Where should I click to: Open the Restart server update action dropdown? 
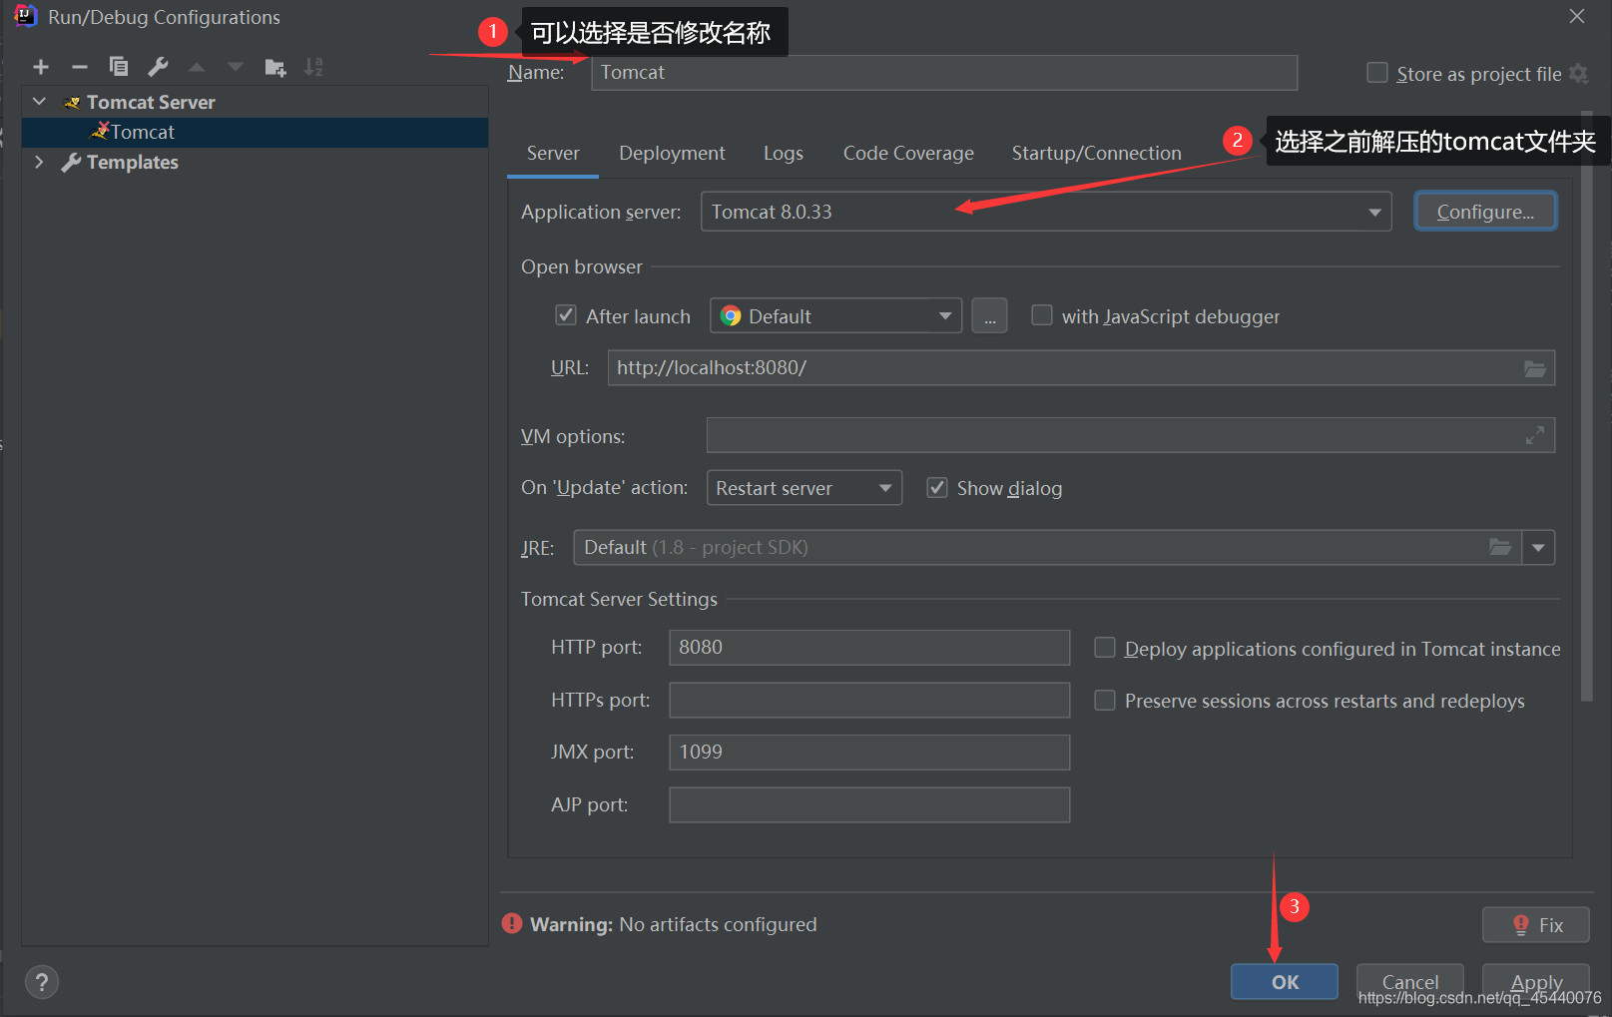[805, 488]
